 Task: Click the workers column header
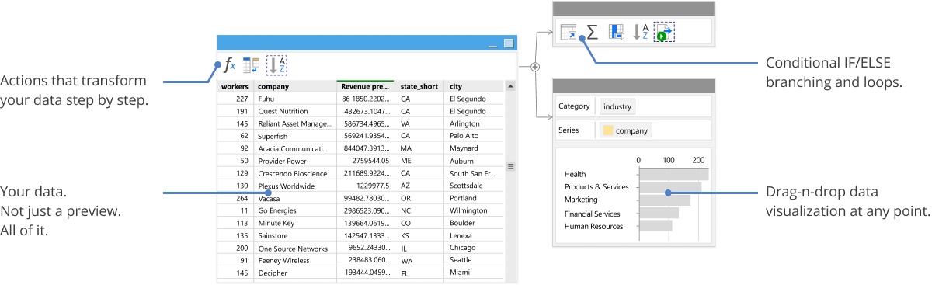[x=235, y=86]
